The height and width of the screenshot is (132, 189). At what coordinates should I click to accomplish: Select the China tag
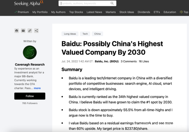(x=97, y=34)
